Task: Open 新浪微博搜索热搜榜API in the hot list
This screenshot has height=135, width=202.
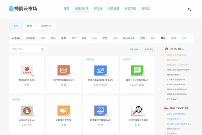Action: (x=177, y=90)
